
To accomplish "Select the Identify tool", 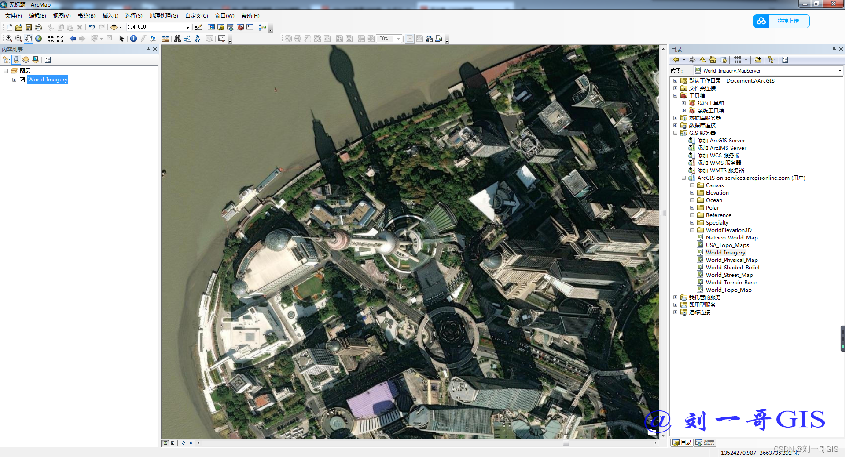I will point(133,39).
